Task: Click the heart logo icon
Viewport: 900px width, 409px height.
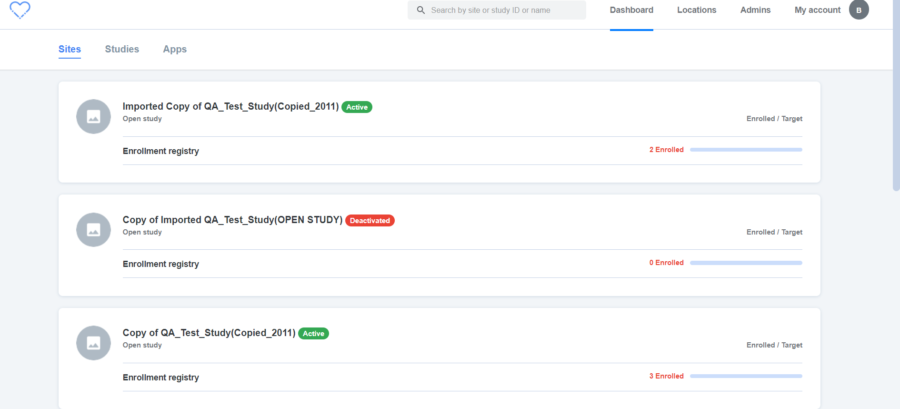Action: point(20,10)
